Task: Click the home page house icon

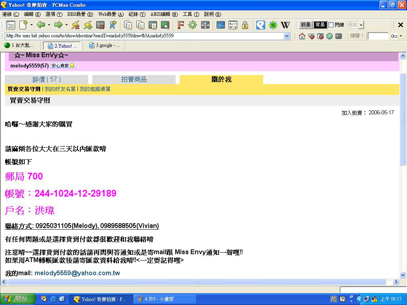Action: click(302, 36)
